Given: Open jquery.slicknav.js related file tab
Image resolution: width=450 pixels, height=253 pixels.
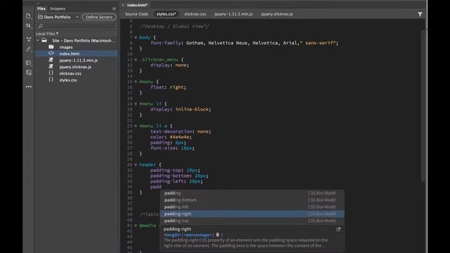Looking at the screenshot, I should 277,14.
